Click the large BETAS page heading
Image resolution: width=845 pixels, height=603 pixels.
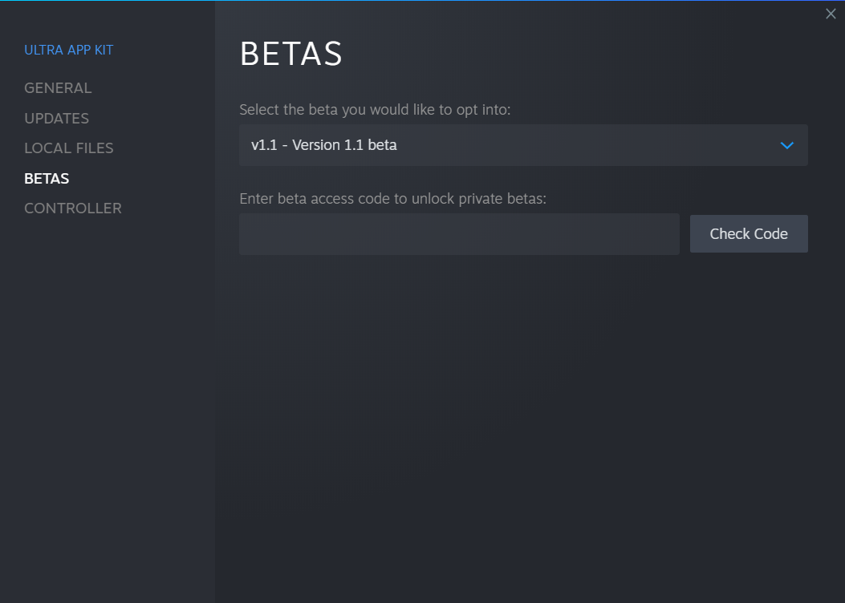click(291, 54)
